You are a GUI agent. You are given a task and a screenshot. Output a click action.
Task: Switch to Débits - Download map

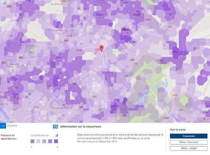189,142
